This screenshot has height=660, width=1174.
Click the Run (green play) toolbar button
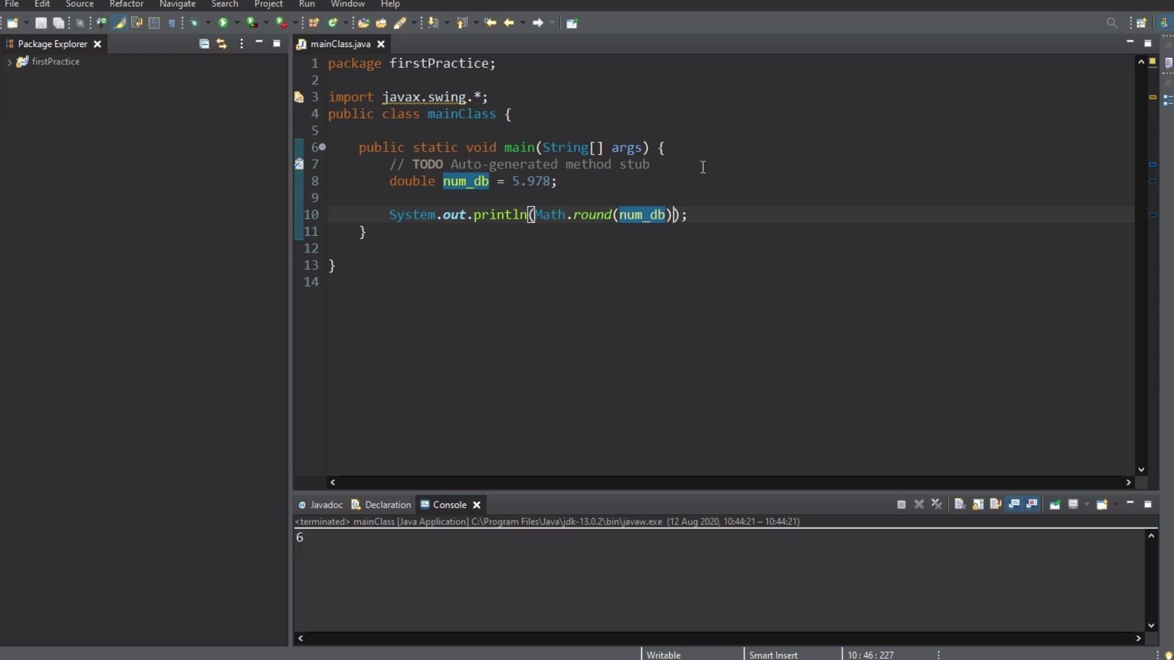[223, 23]
